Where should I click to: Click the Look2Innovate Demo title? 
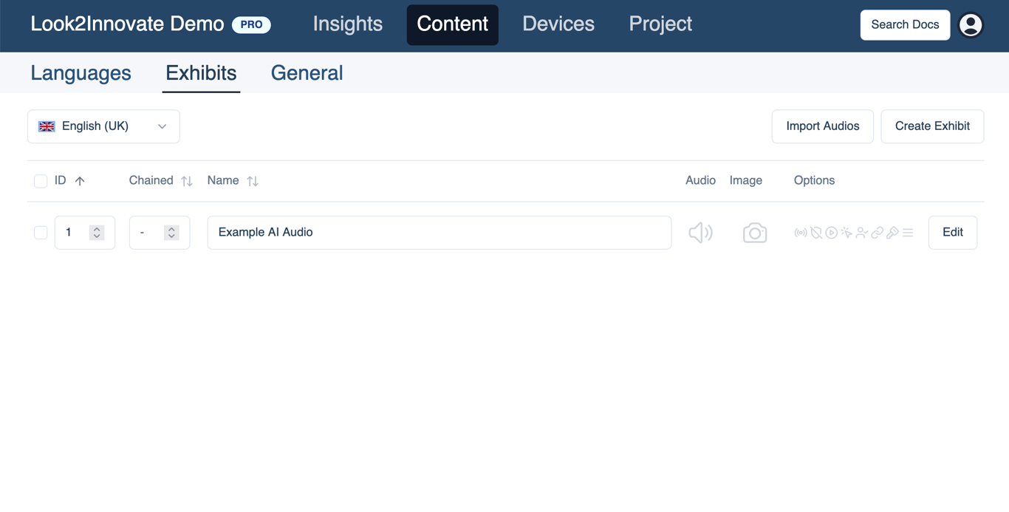(127, 24)
